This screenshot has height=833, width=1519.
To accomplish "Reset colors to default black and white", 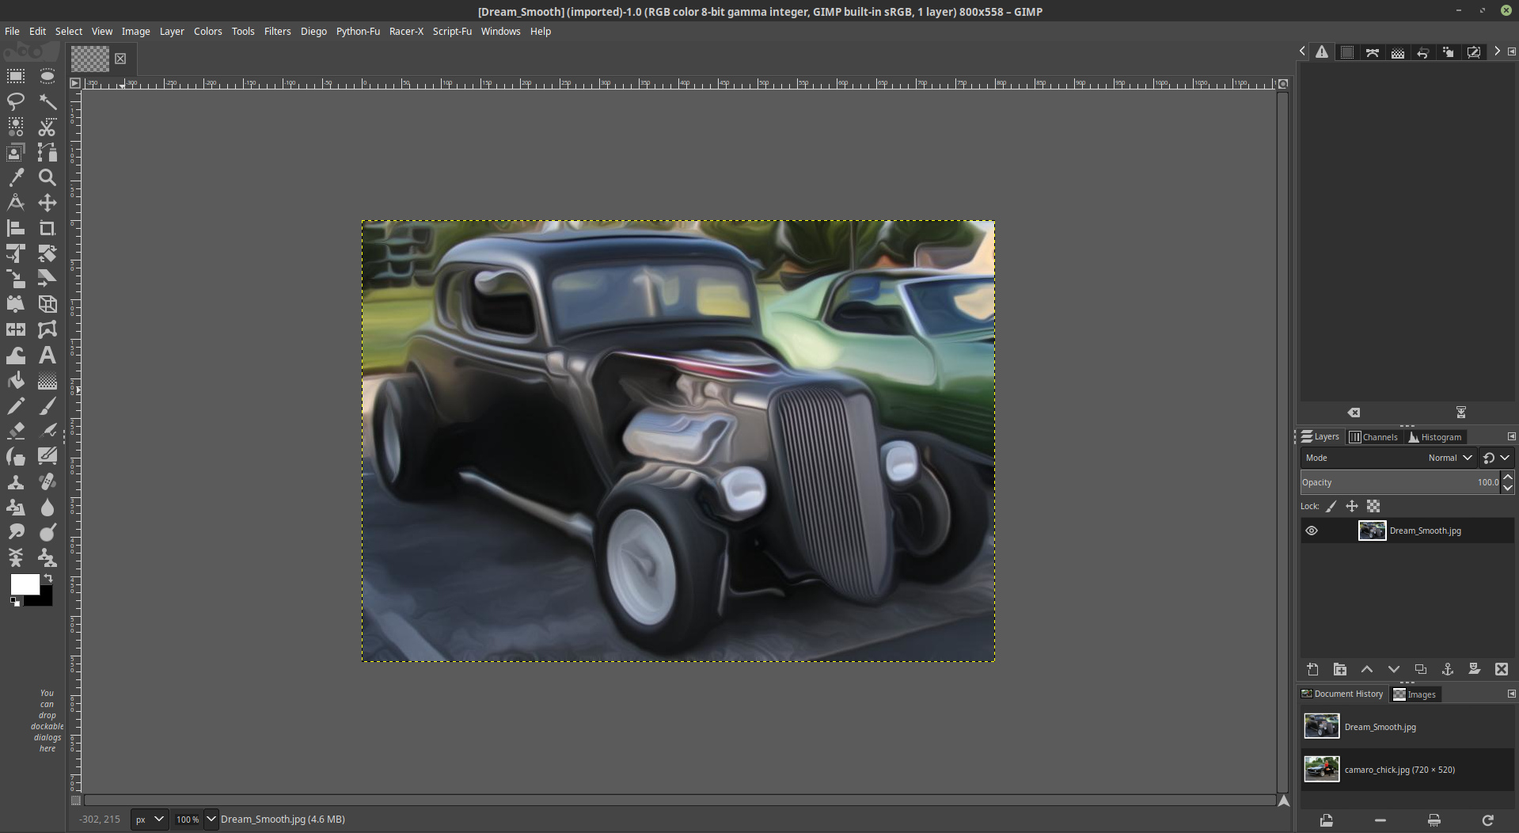I will [x=15, y=602].
